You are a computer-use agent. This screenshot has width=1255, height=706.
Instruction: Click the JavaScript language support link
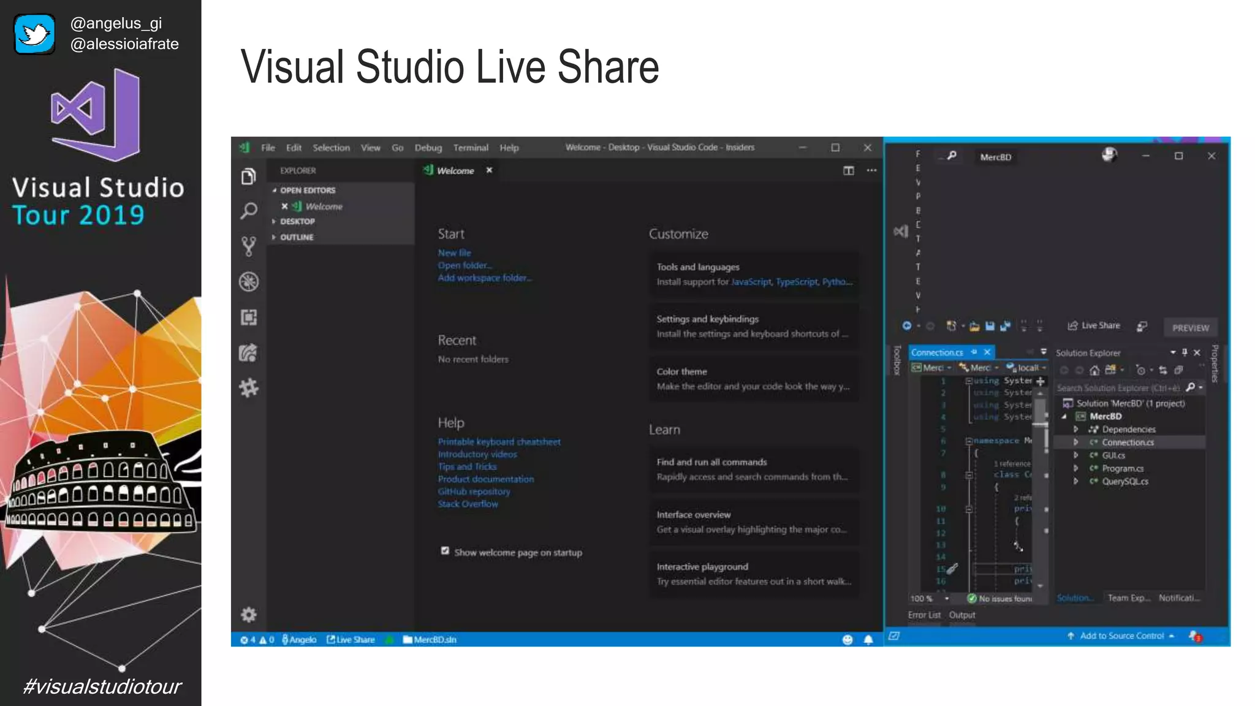click(751, 282)
